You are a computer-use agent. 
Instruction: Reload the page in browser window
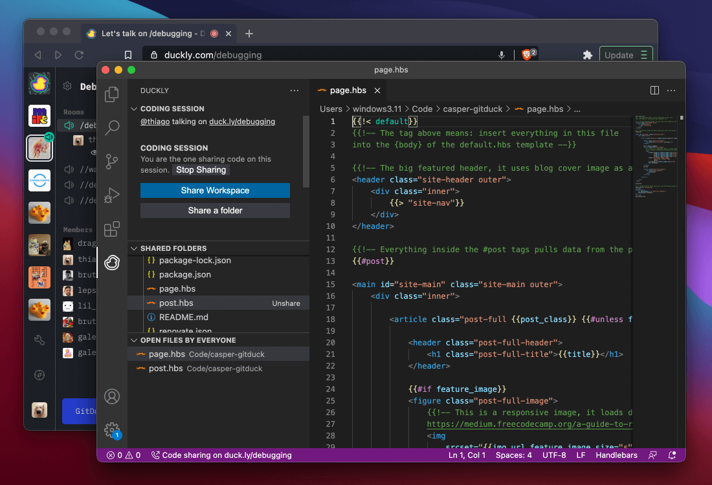pos(79,55)
